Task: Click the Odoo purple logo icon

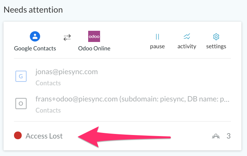Action: pos(94,36)
